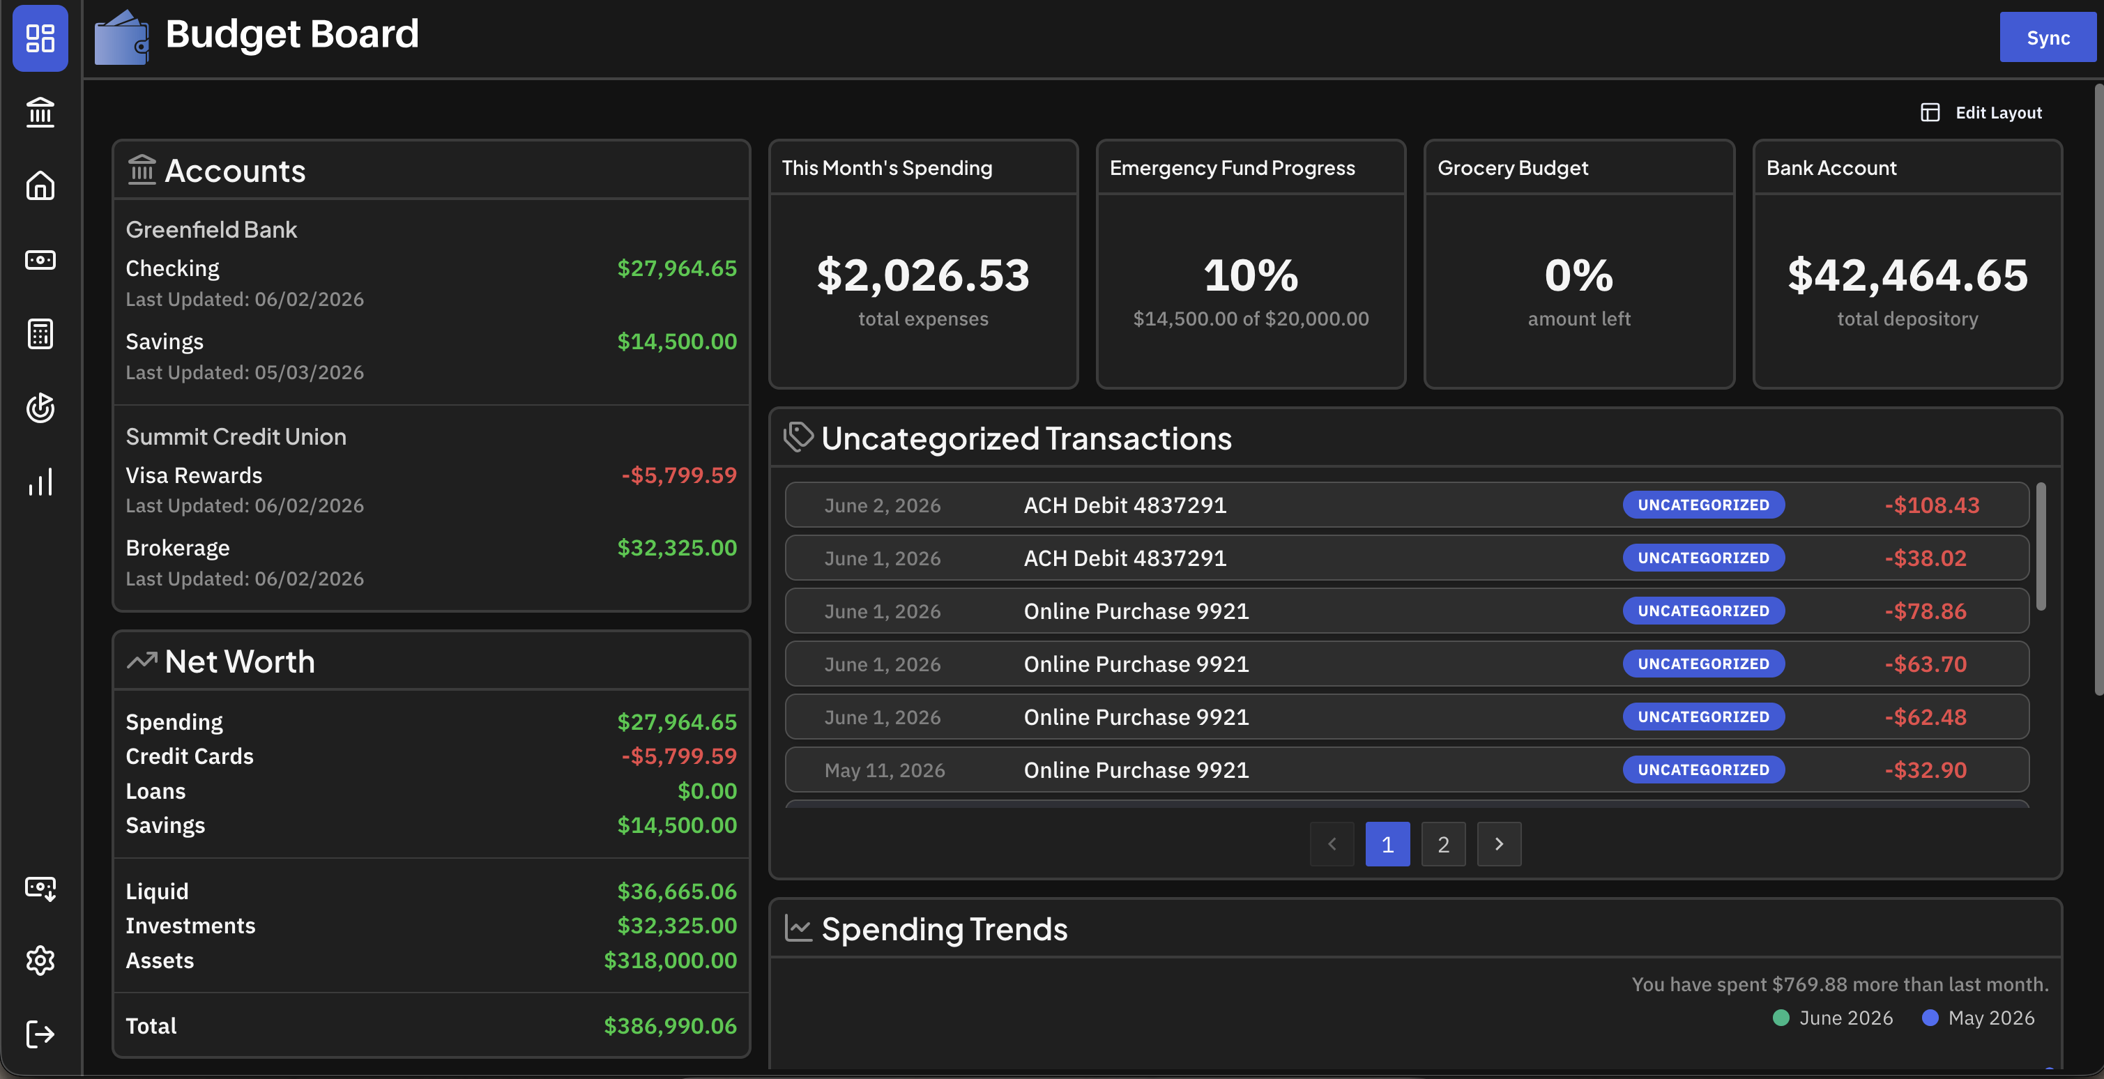Open UNCATEGORIZED badge on -$63.70 transaction
The width and height of the screenshot is (2104, 1079).
pyautogui.click(x=1703, y=664)
